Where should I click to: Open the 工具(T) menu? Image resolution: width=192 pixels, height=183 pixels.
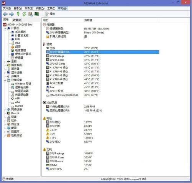[51, 8]
